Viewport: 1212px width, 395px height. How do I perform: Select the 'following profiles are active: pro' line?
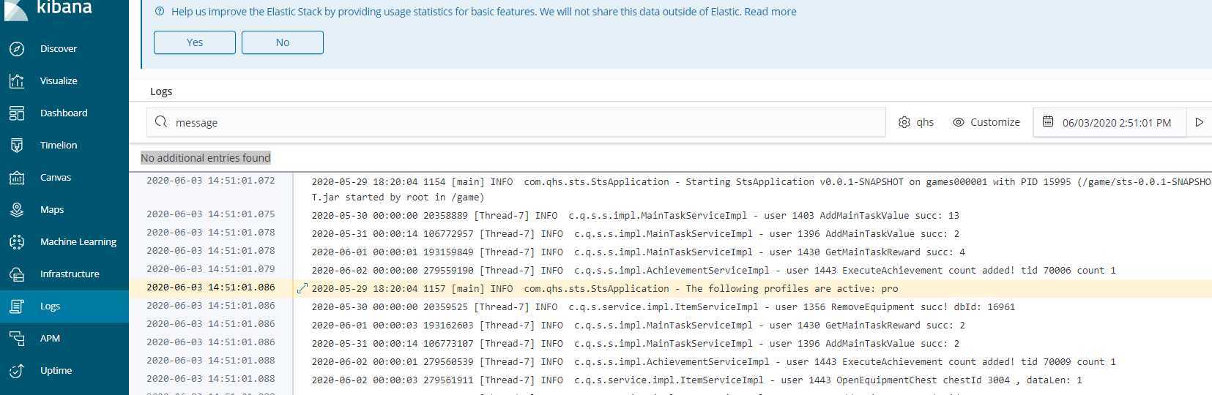[x=605, y=288]
